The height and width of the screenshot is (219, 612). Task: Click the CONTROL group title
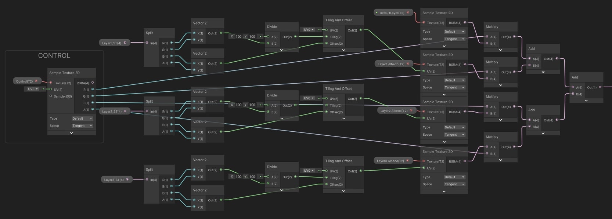pos(54,56)
